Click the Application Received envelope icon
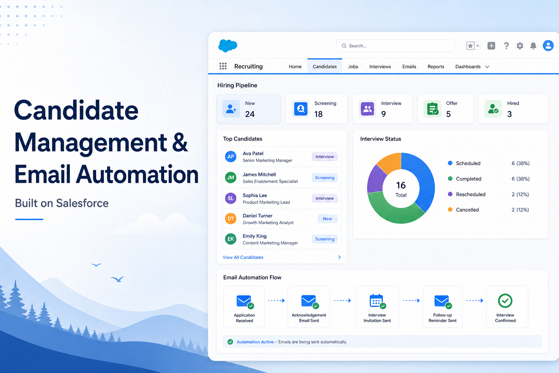This screenshot has width=559, height=373. tap(245, 302)
